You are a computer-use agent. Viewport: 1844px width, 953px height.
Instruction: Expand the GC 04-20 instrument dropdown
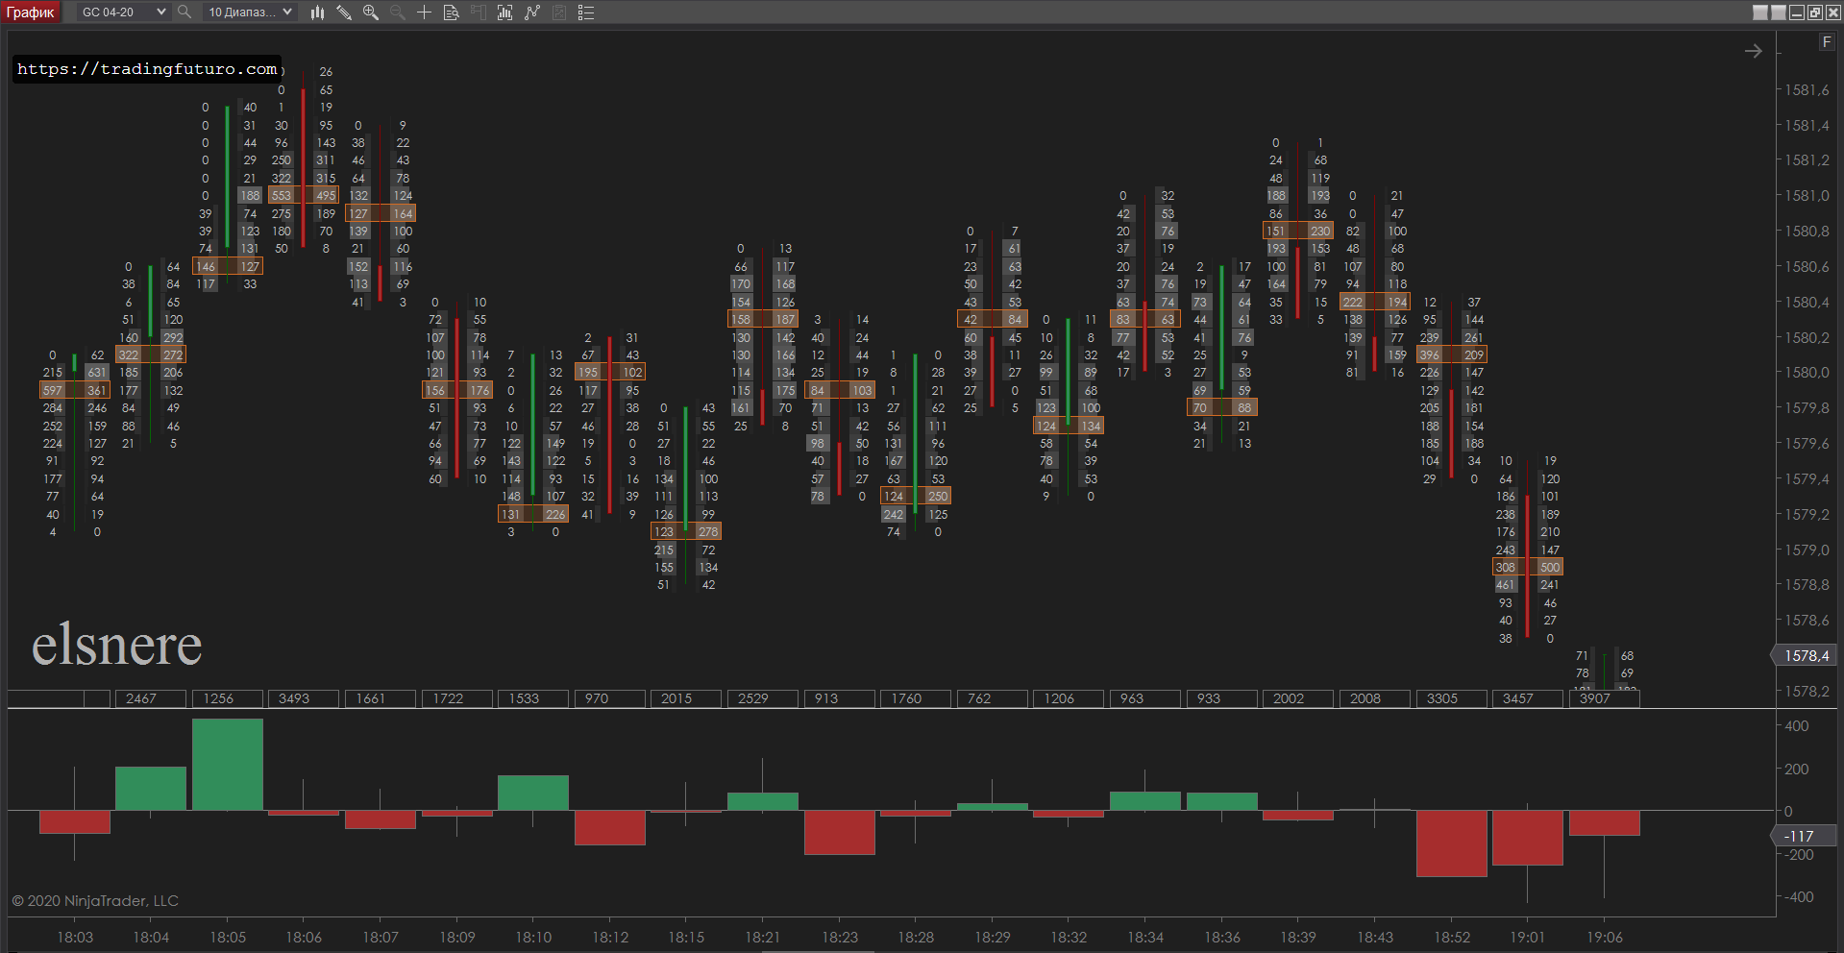coord(123,12)
